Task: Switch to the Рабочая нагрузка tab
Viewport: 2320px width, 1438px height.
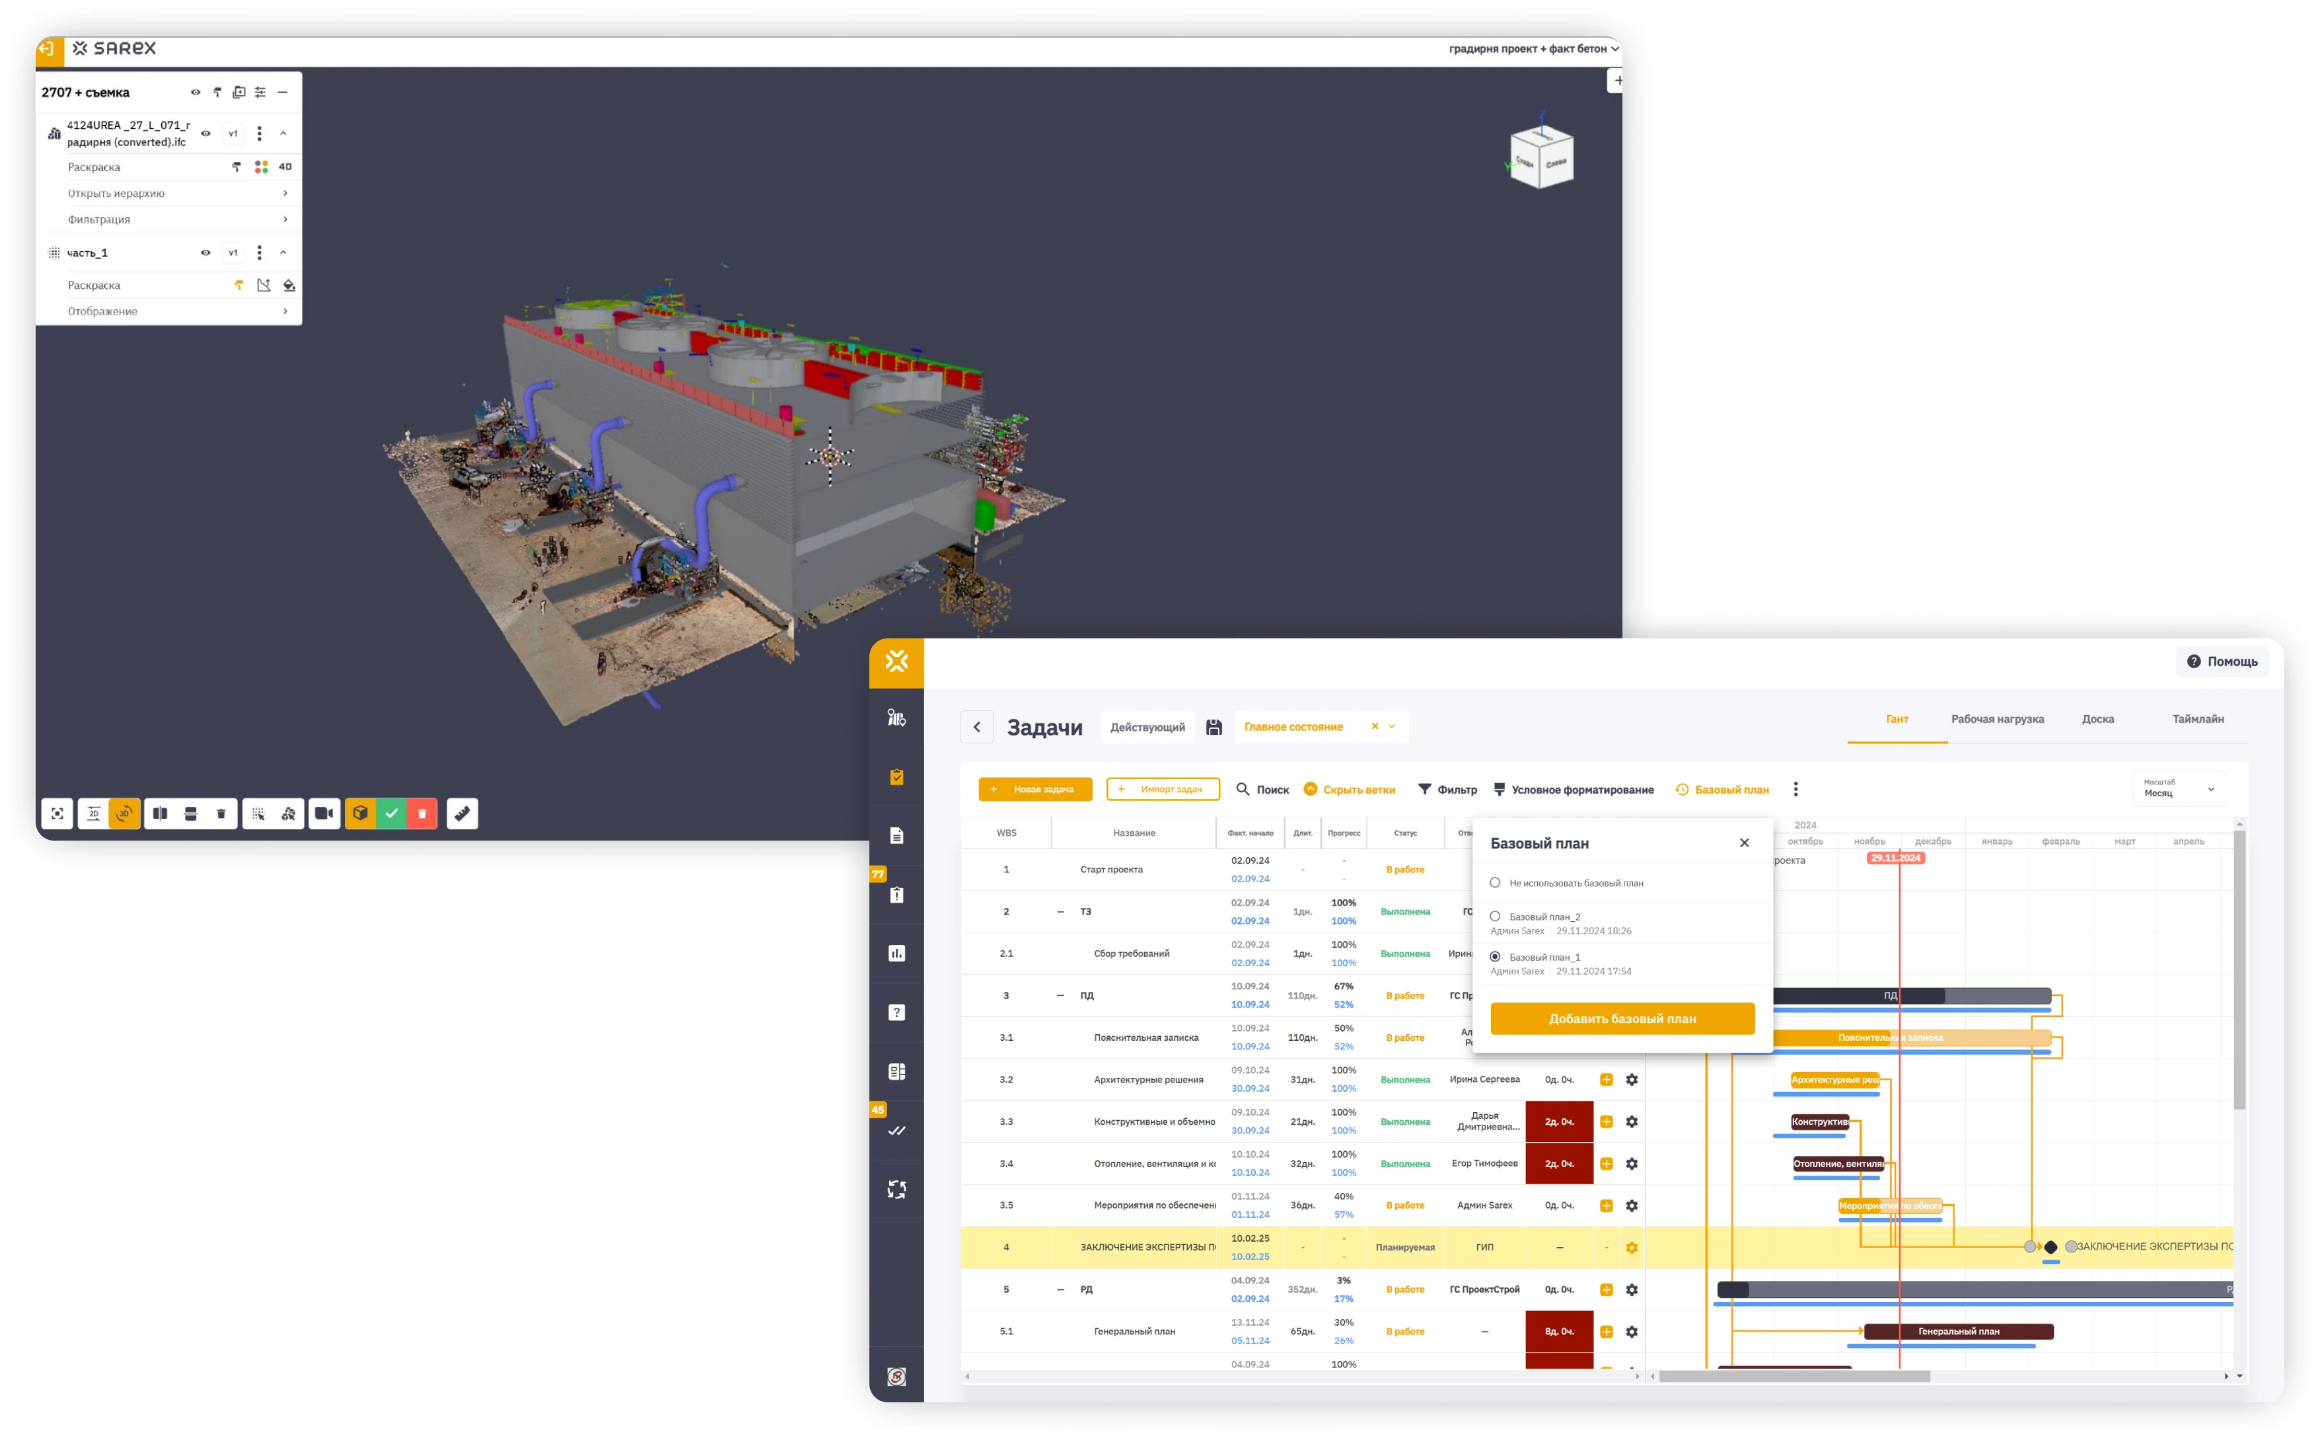Action: (1997, 719)
